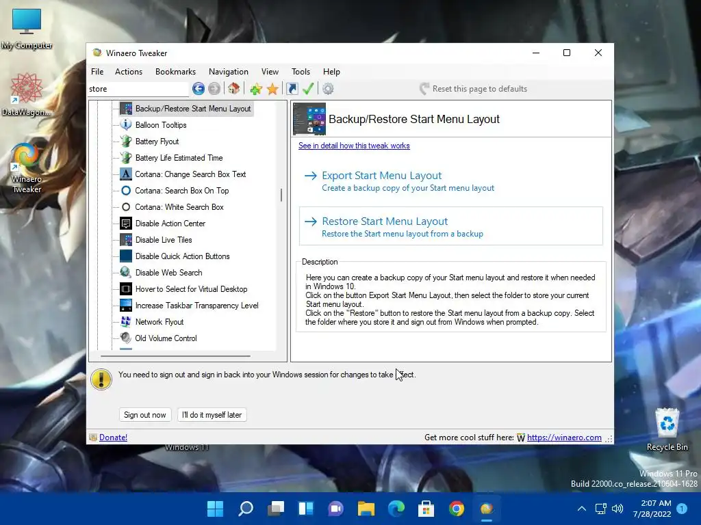Open Task View from taskbar
The height and width of the screenshot is (525, 701).
coord(275,509)
